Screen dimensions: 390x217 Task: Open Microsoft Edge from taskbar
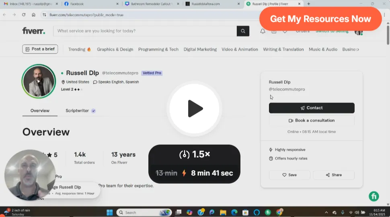pos(234,213)
